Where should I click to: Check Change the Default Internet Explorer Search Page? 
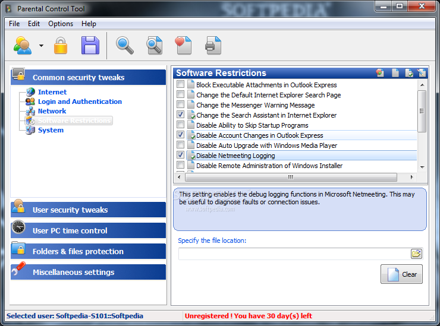180,94
